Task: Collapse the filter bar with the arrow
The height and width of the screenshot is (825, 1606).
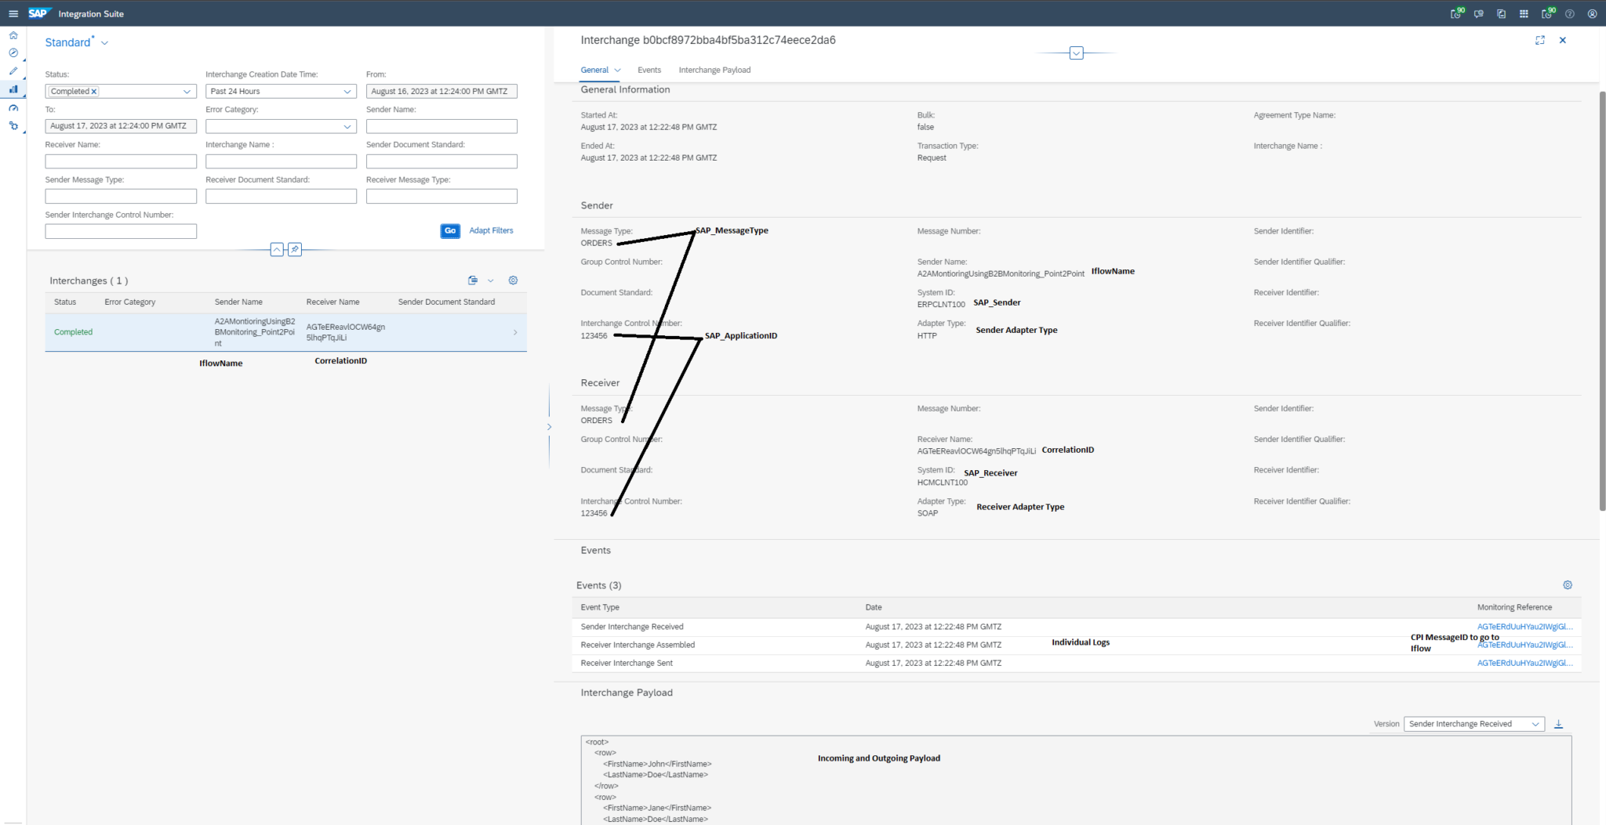Action: click(x=277, y=248)
